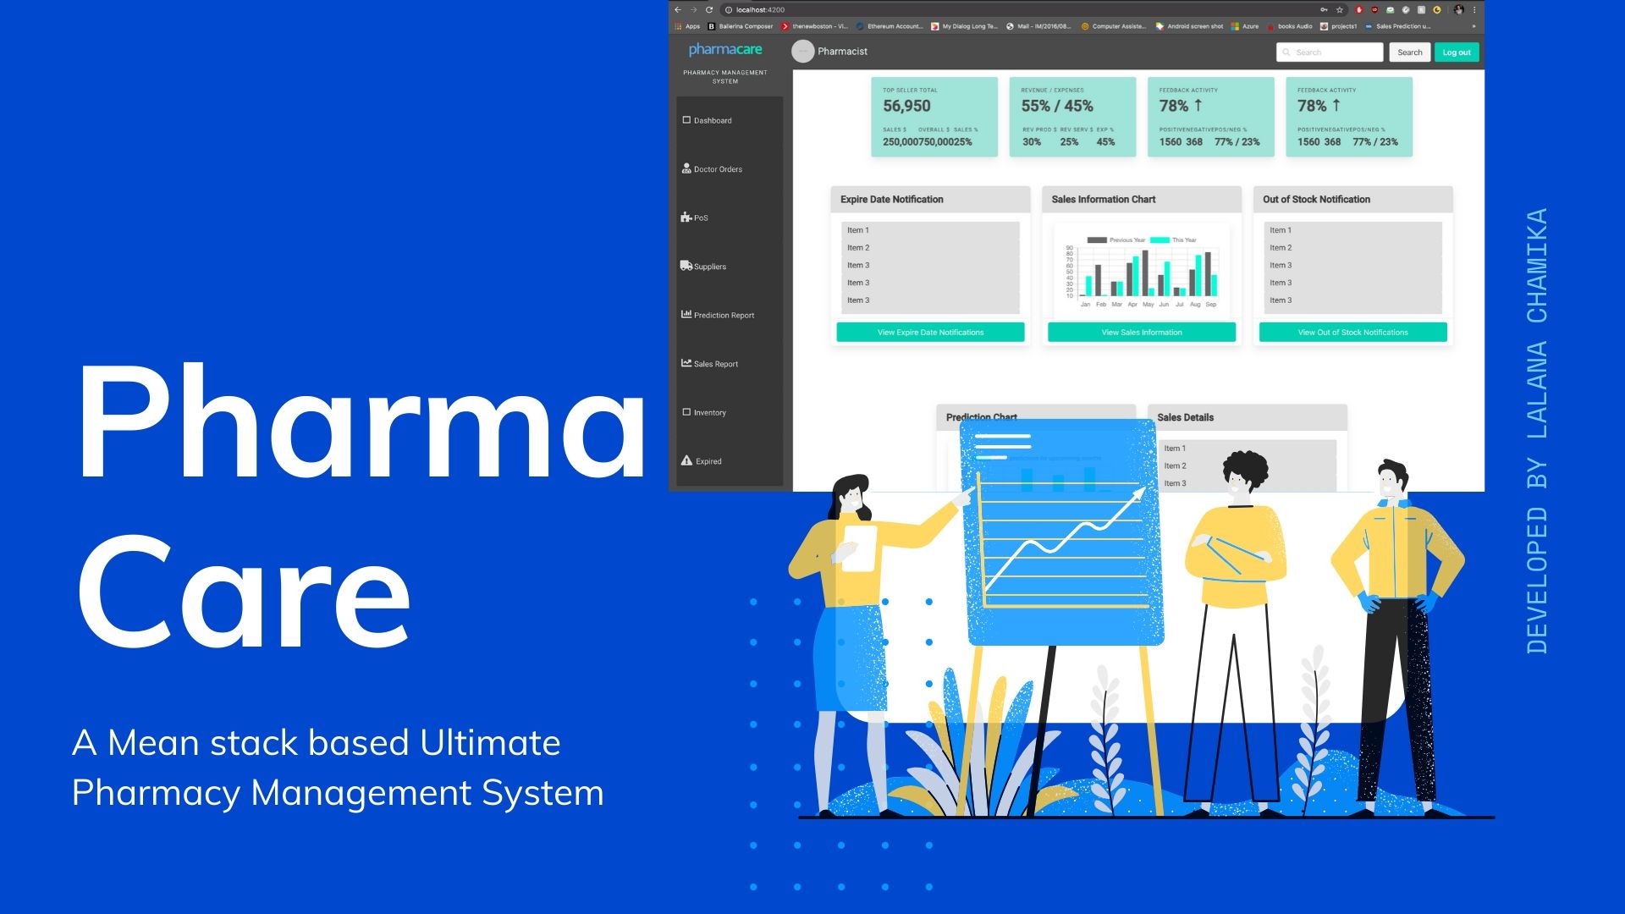Viewport: 1625px width, 914px height.
Task: Click the Prediction Report icon
Action: 686,315
